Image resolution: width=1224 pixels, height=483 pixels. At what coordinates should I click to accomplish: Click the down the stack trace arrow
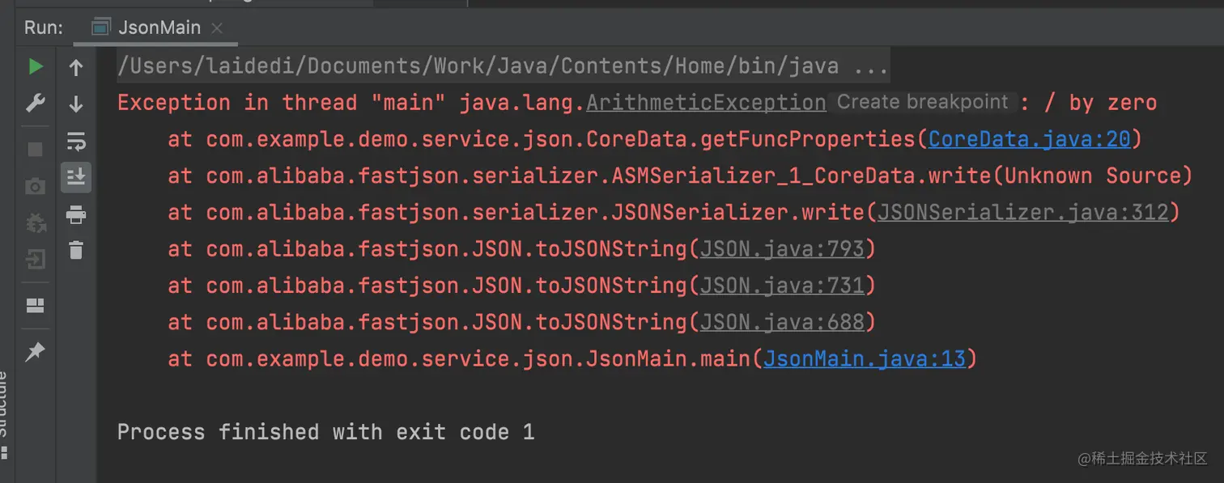(76, 104)
